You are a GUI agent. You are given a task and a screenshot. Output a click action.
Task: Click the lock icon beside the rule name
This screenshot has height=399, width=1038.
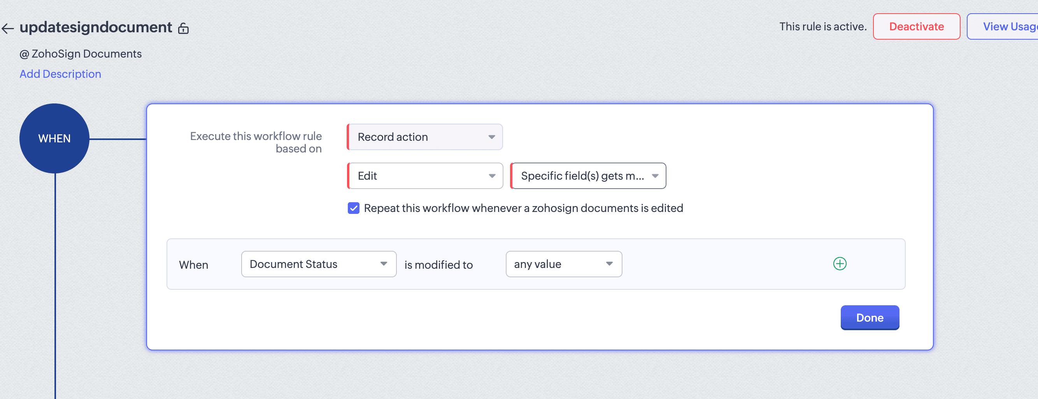183,28
